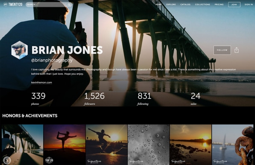Follow Brian Jones with the Follow button

tap(222, 50)
